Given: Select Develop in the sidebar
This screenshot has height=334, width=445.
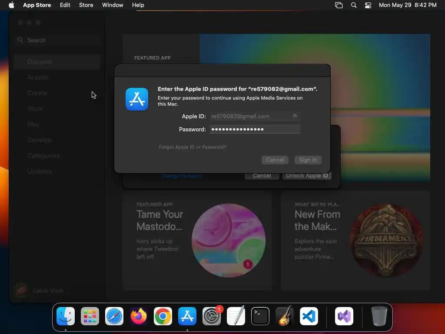Looking at the screenshot, I should click(57, 140).
